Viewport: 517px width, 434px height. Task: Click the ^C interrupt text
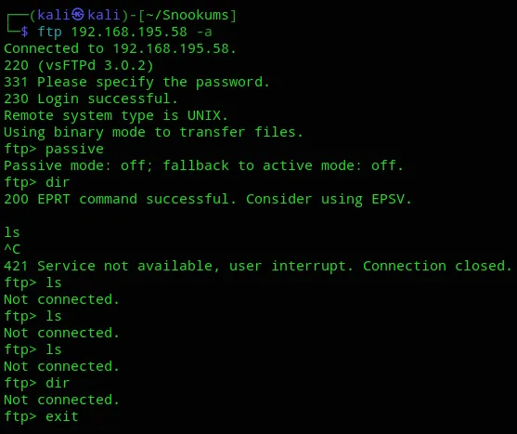coord(12,249)
